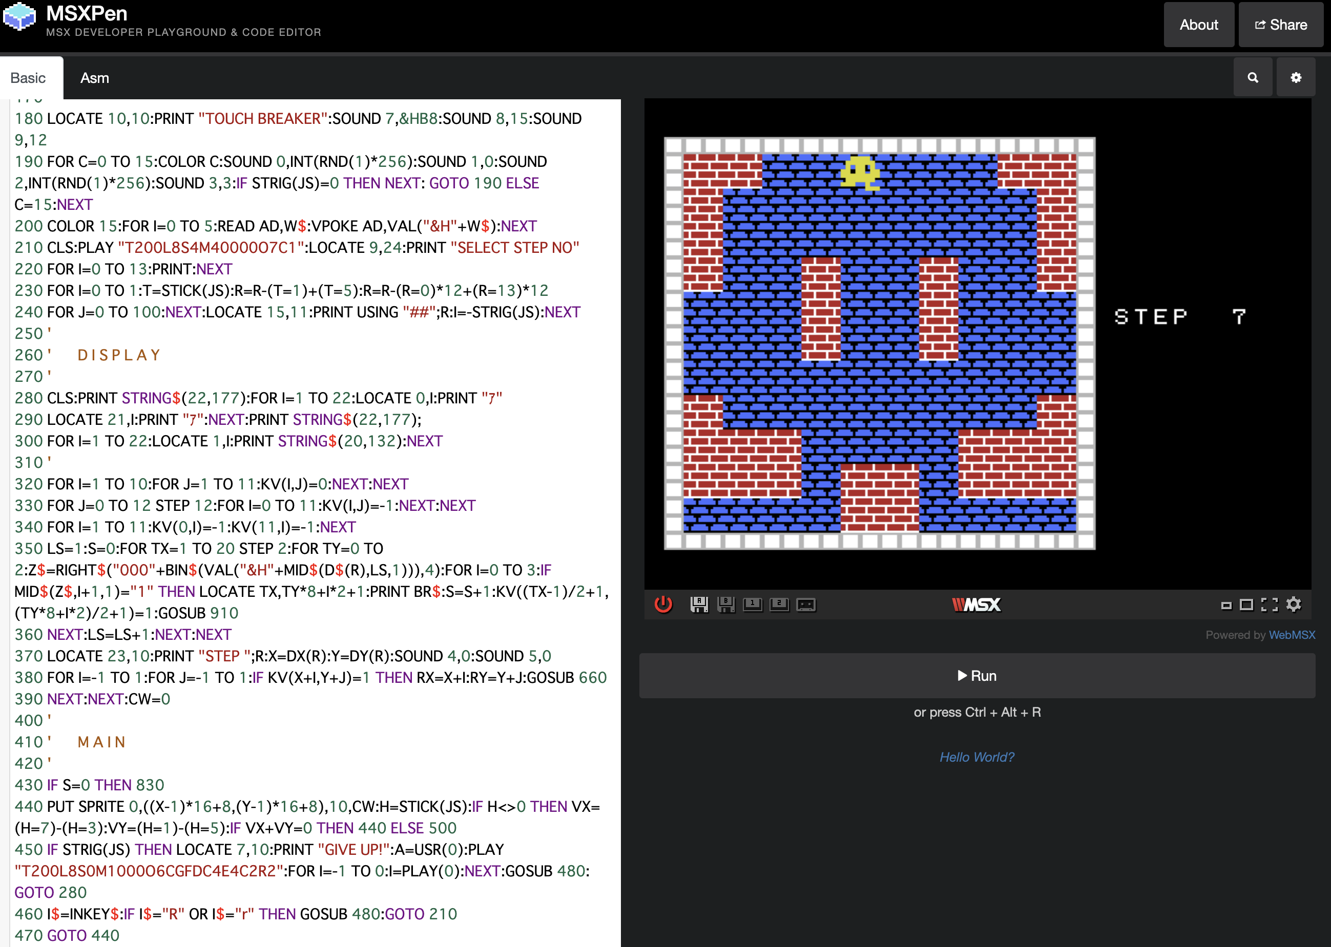The width and height of the screenshot is (1331, 947).
Task: Open the editor search magnifier
Action: [1253, 78]
